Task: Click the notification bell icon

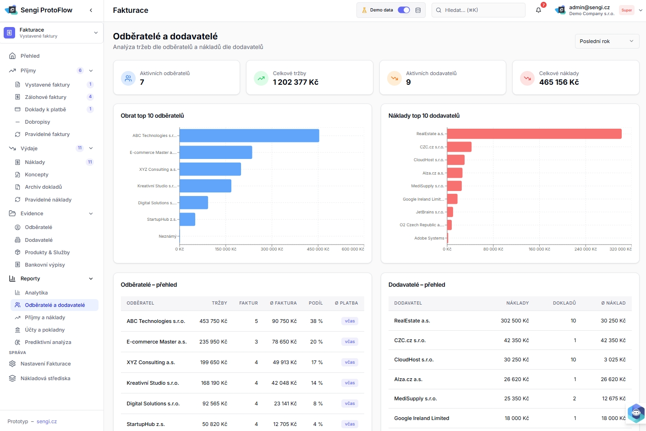Action: click(538, 10)
